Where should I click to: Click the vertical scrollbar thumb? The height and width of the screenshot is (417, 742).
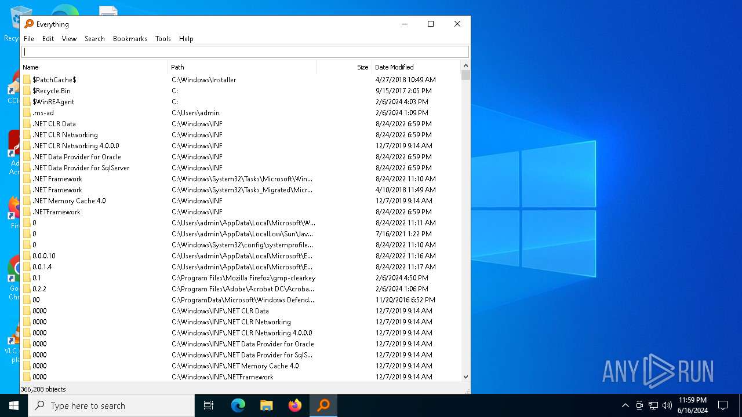[x=465, y=75]
